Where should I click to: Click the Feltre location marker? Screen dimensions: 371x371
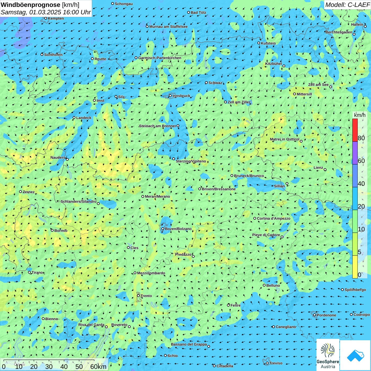228,305
